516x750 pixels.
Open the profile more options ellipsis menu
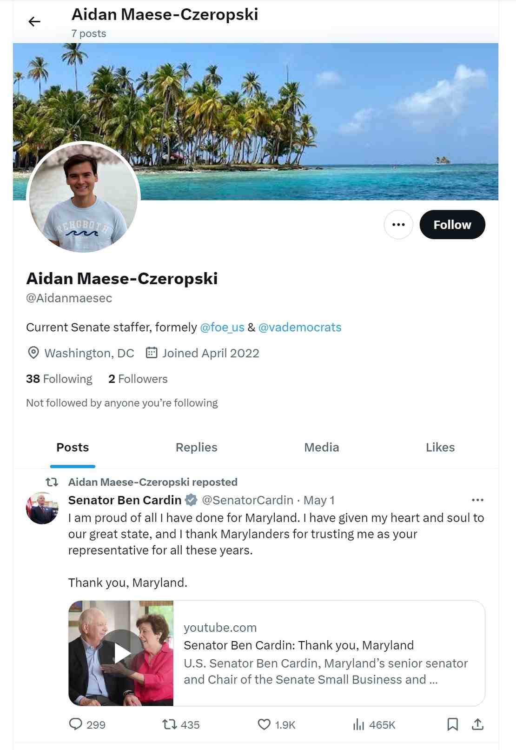pyautogui.click(x=398, y=224)
